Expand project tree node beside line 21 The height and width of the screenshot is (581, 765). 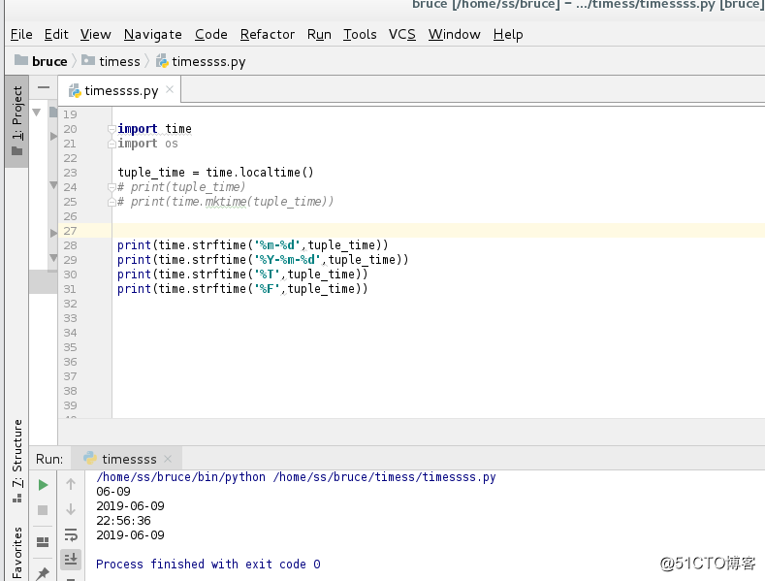[x=53, y=136]
